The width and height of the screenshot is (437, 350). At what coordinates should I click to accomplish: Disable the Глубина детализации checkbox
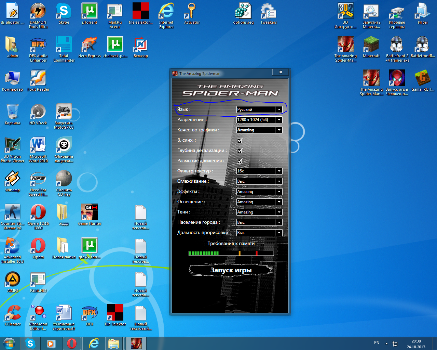(240, 151)
